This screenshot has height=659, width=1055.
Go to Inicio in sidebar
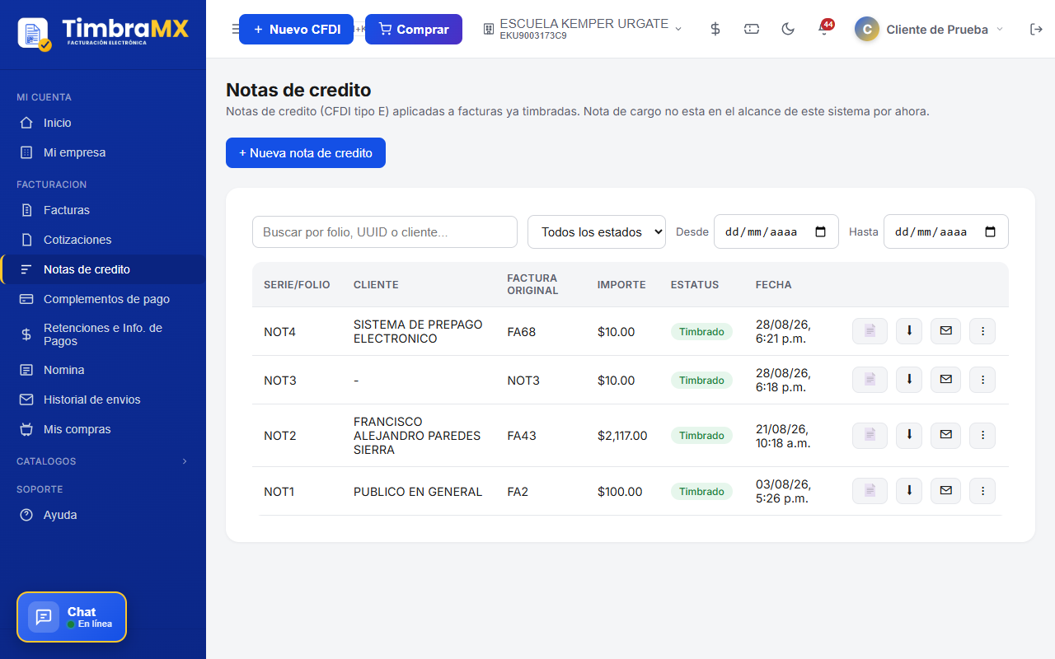pyautogui.click(x=103, y=123)
